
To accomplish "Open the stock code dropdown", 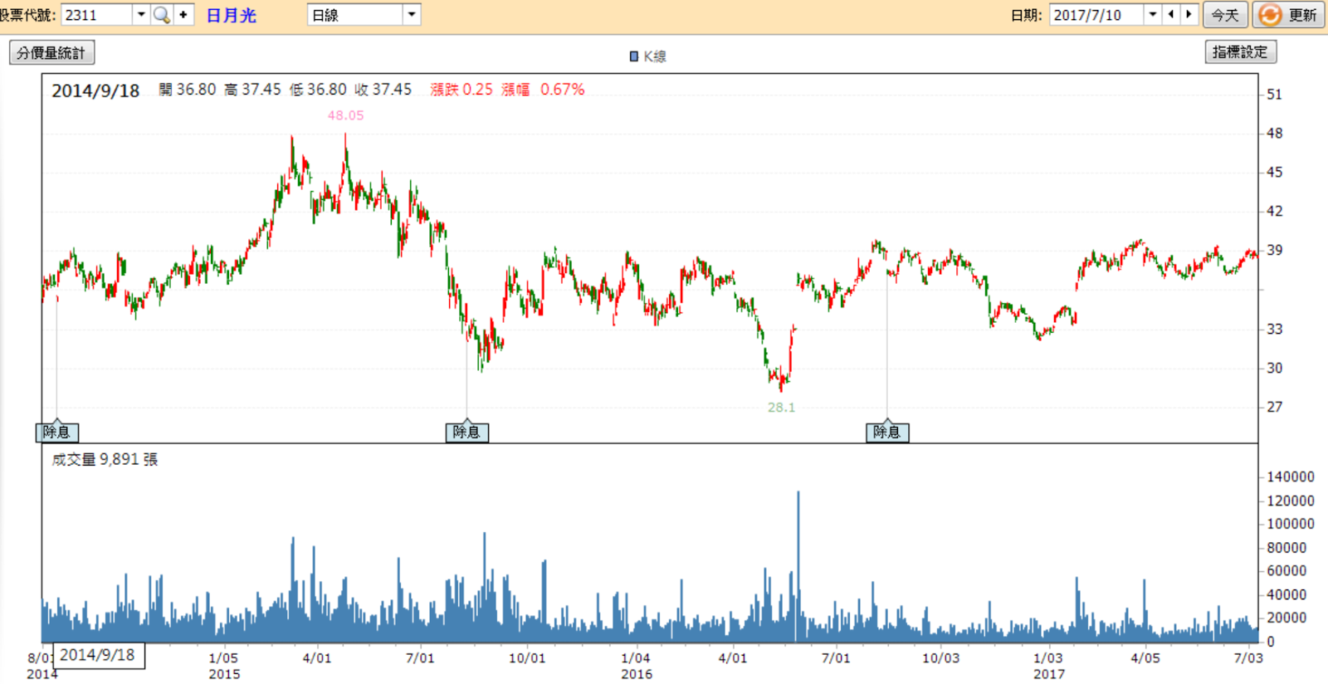I will click(141, 15).
